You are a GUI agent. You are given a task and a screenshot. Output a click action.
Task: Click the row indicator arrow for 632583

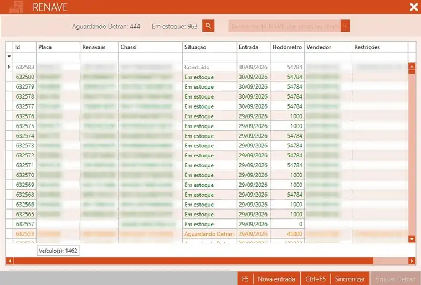(9, 67)
